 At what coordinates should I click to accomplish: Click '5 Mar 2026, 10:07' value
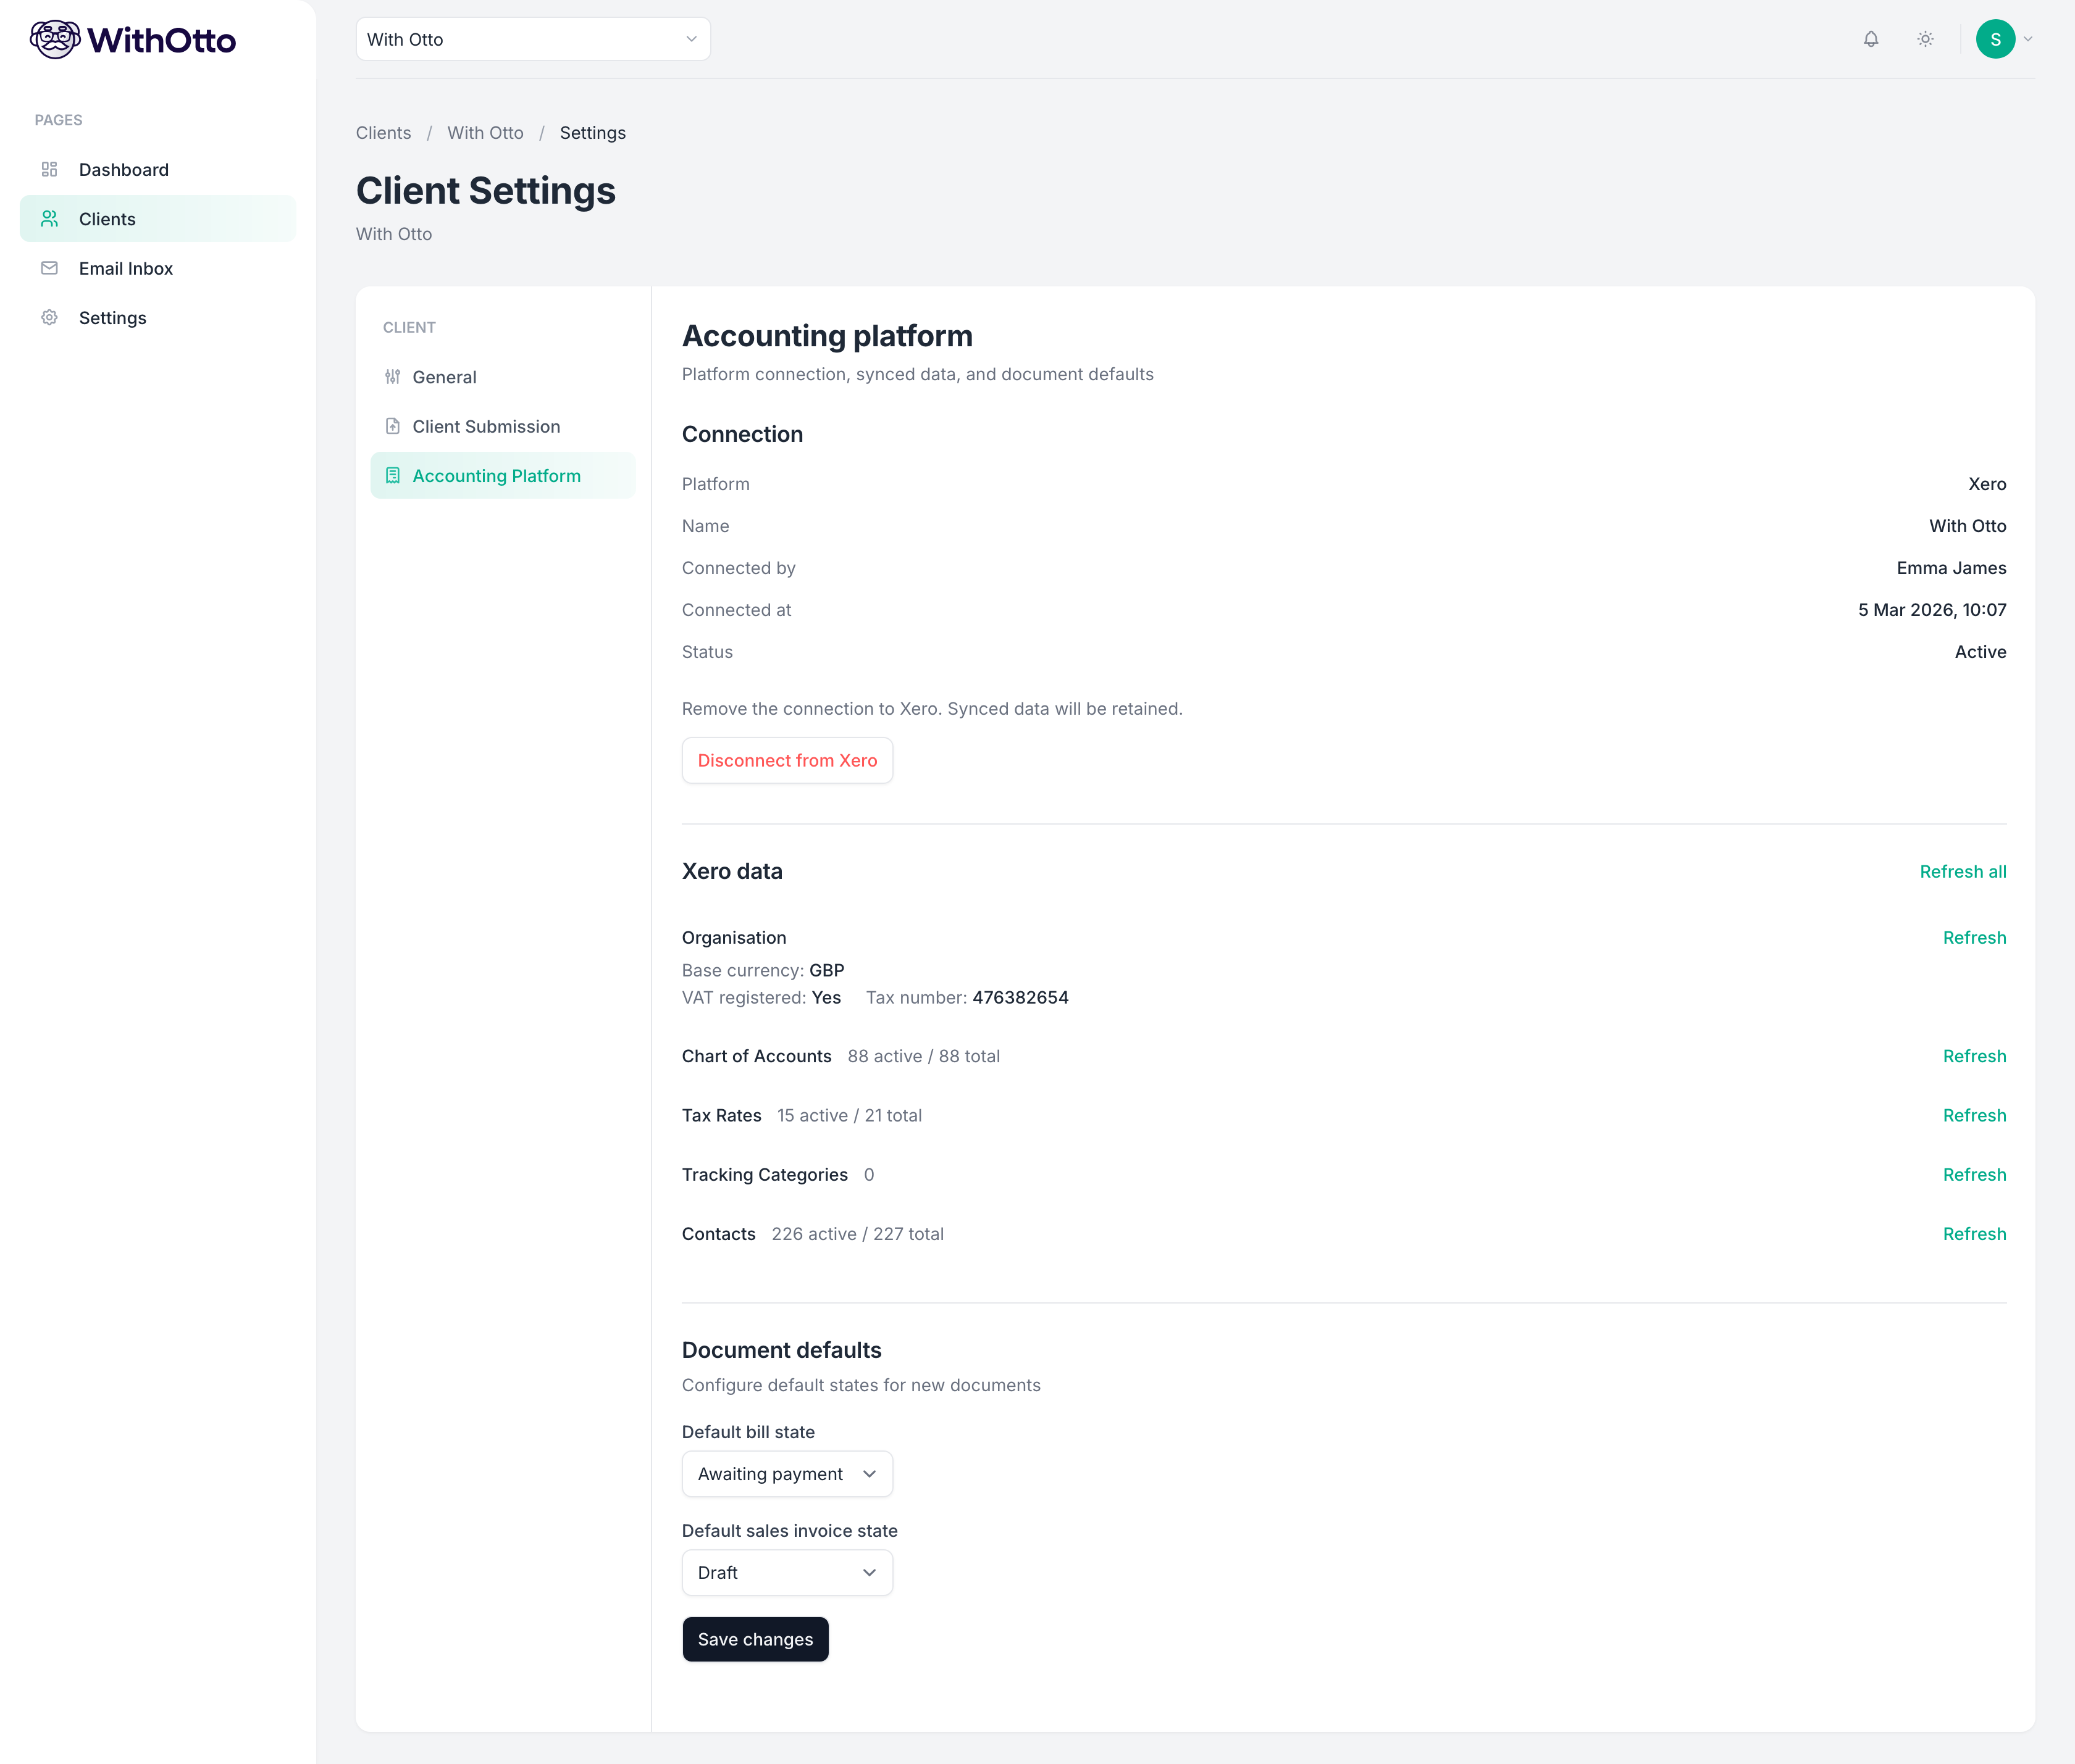tap(1932, 609)
